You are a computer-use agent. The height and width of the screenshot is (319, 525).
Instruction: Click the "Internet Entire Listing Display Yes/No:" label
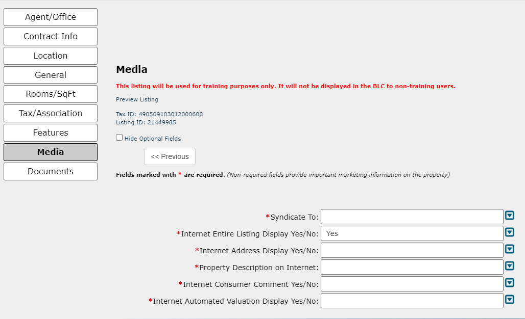pos(247,234)
